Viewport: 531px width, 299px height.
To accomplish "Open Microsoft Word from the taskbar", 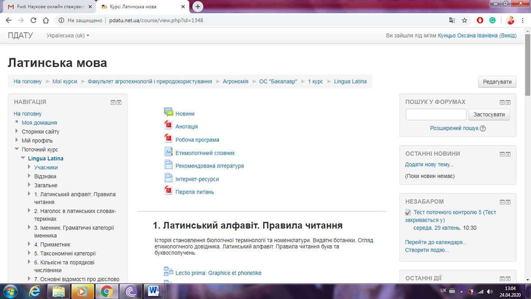I will 154,291.
